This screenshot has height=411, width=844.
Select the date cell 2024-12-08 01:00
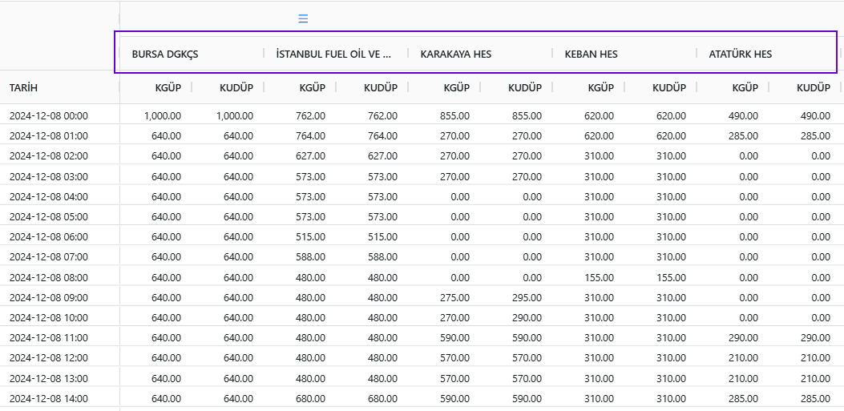(x=48, y=136)
